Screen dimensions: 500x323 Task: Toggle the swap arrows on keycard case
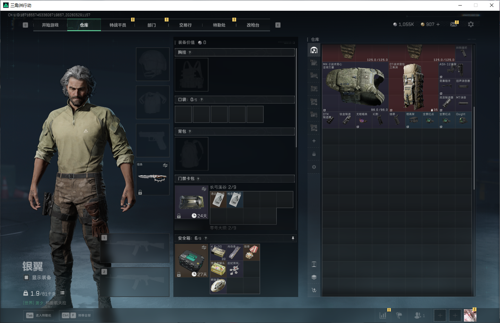pos(204,189)
